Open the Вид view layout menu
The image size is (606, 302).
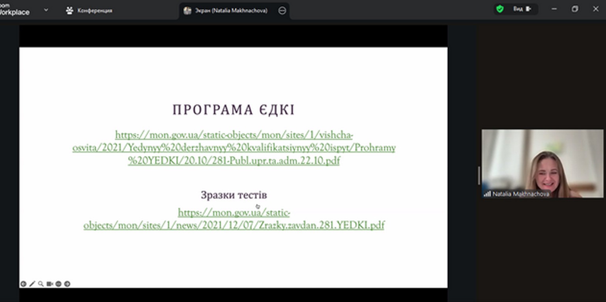522,9
